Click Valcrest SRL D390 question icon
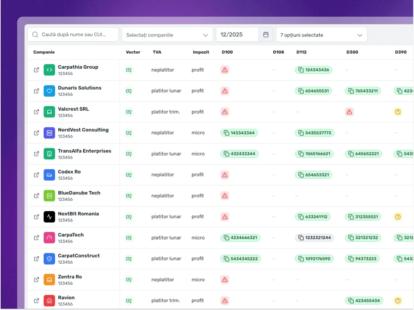 [398, 112]
